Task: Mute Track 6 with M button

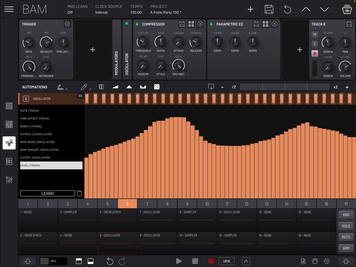Action: point(314,35)
